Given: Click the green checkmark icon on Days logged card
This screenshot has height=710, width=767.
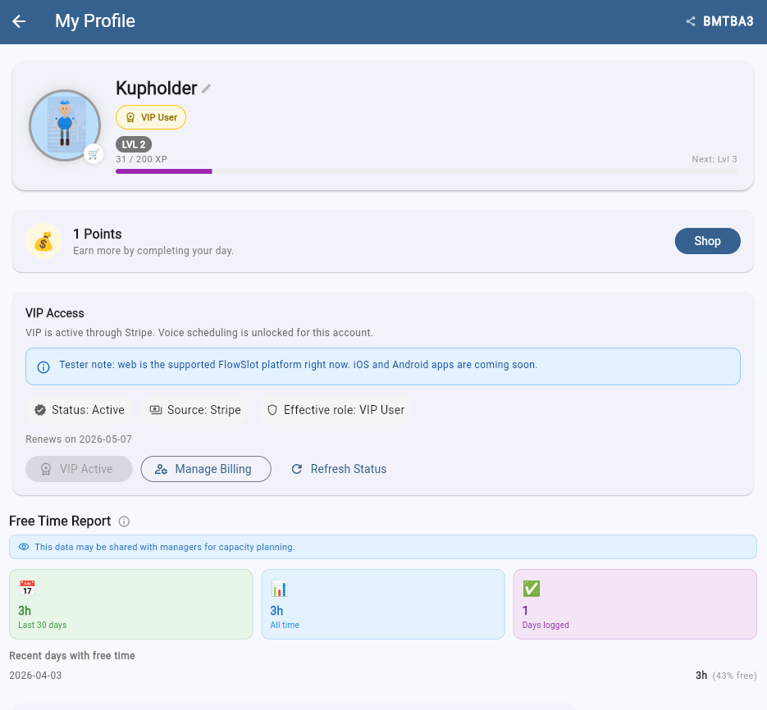Looking at the screenshot, I should click(x=531, y=588).
